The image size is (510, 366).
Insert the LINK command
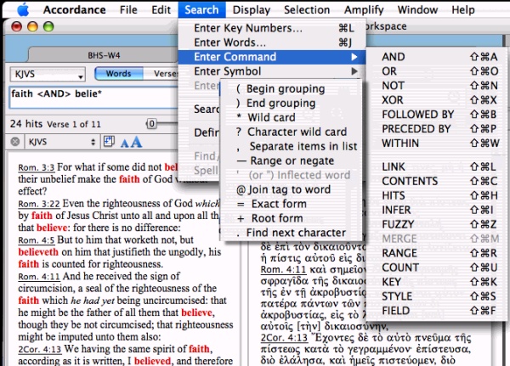pos(437,166)
